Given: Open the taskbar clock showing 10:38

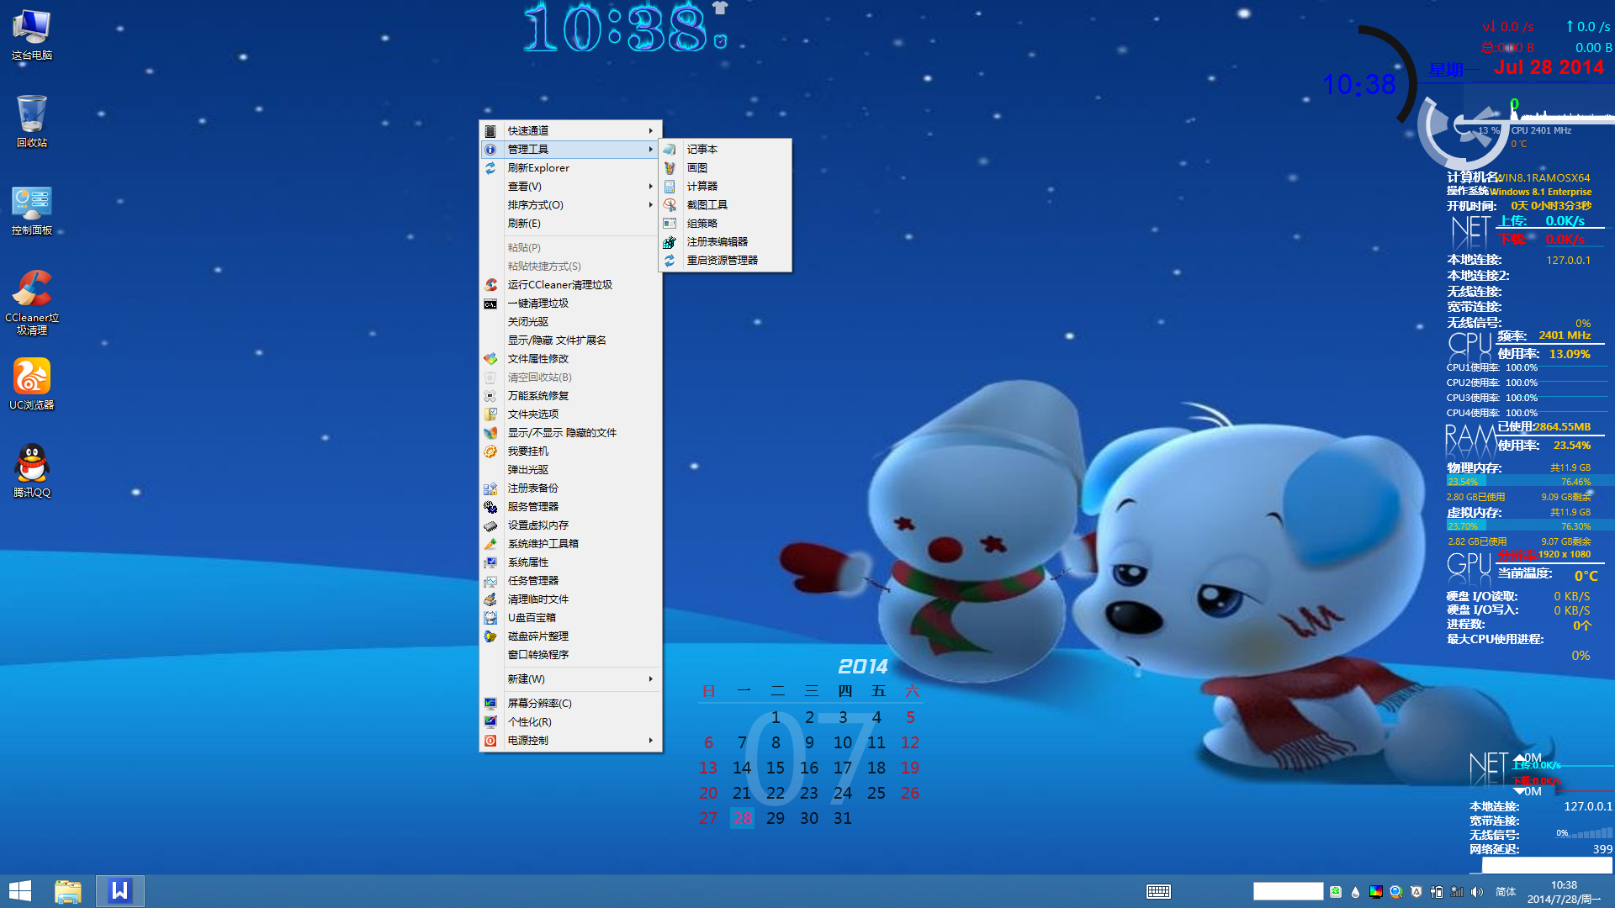Looking at the screenshot, I should point(1564,892).
